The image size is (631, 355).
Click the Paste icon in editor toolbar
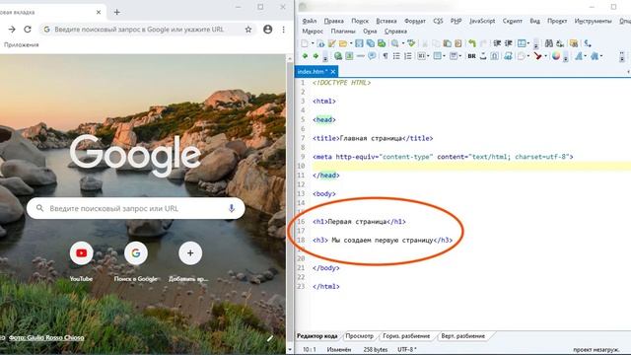pos(447,43)
